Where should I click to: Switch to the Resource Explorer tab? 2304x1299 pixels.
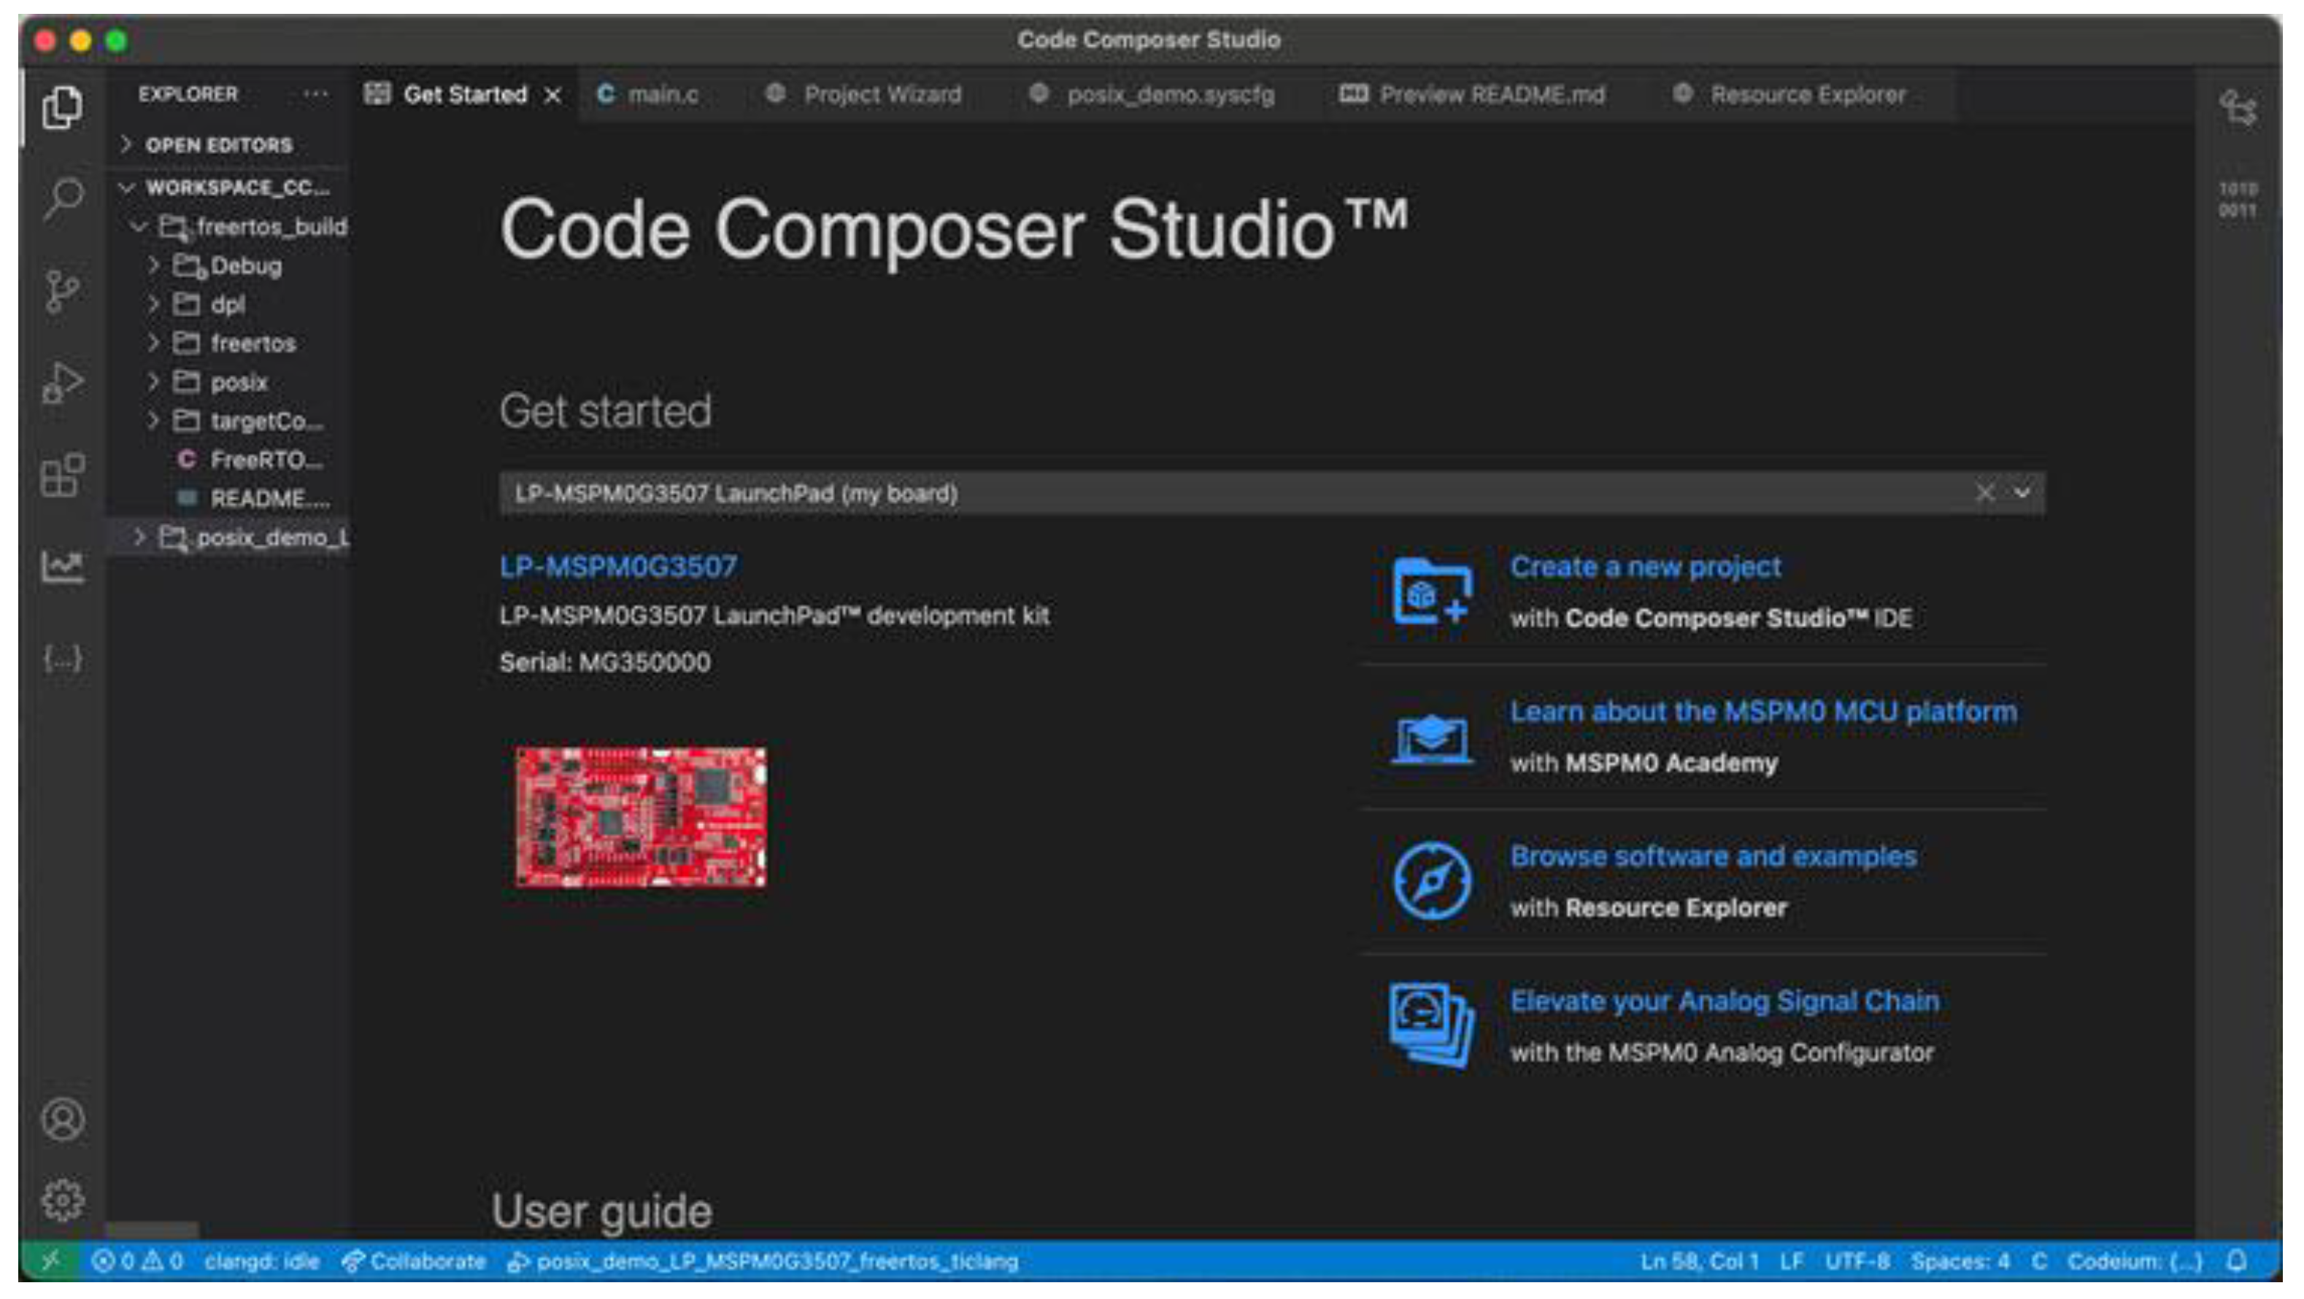[1807, 95]
